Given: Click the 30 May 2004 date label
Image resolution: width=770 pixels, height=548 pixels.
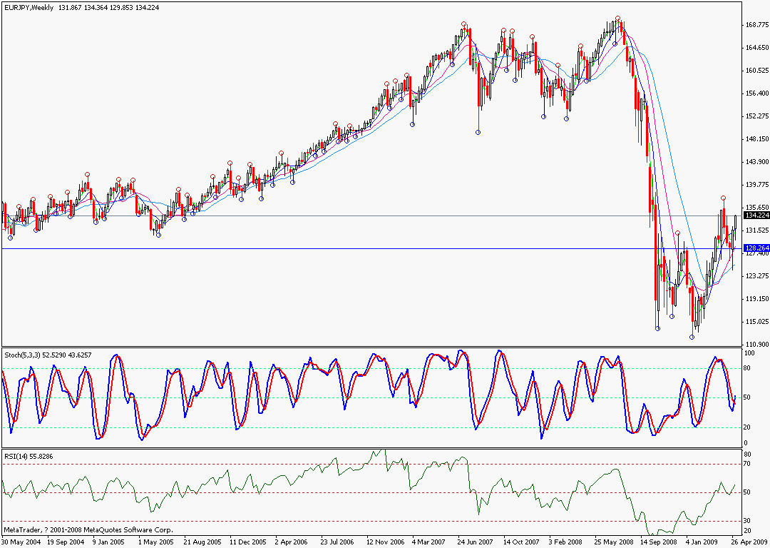Looking at the screenshot, I should [21, 542].
